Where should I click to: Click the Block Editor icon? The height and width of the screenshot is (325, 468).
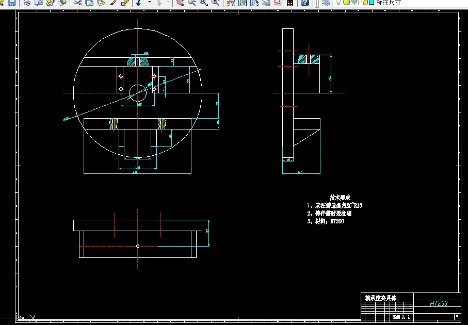(125, 3)
